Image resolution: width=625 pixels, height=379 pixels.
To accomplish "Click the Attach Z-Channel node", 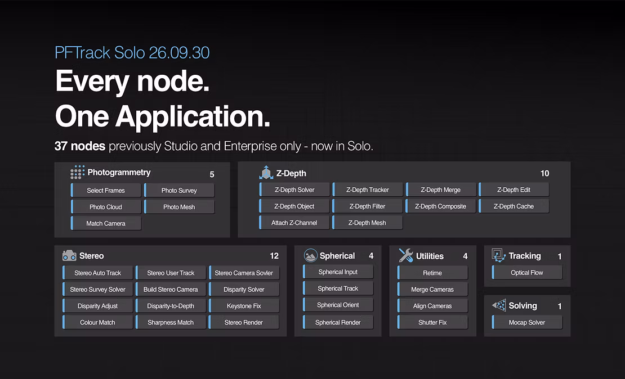I will (x=294, y=223).
